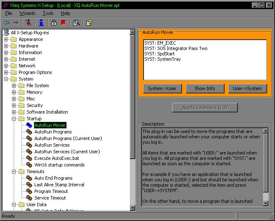Click the Appearance folder icon
The height and width of the screenshot is (221, 275).
(x=14, y=39)
